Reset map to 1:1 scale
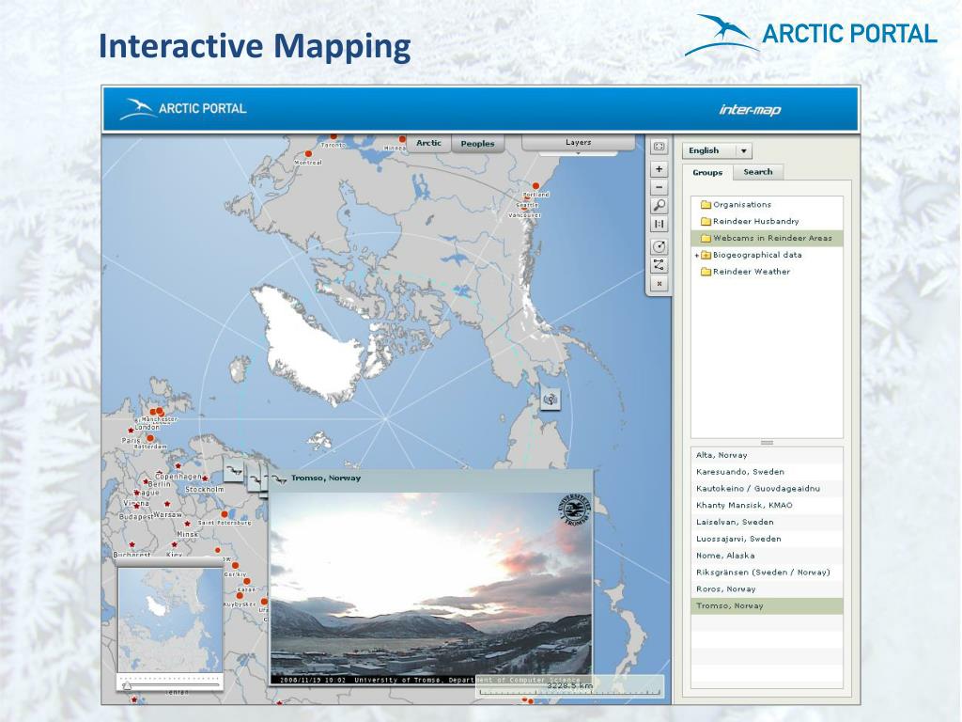The height and width of the screenshot is (722, 962). click(x=659, y=224)
